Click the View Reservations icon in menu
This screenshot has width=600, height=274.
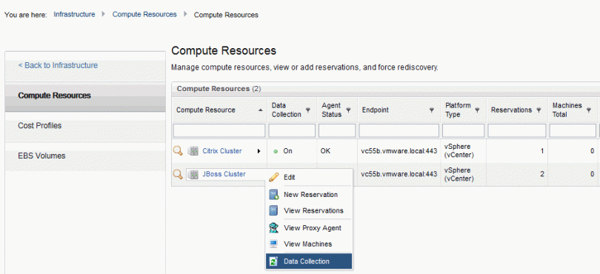click(273, 210)
